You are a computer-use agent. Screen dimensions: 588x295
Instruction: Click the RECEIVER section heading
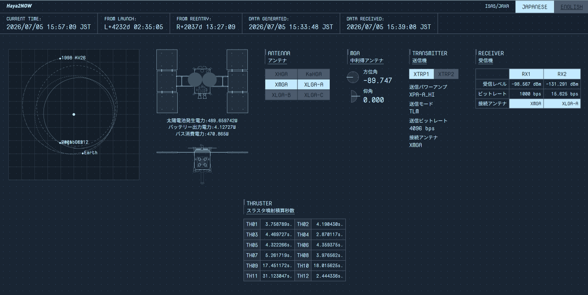pyautogui.click(x=491, y=53)
